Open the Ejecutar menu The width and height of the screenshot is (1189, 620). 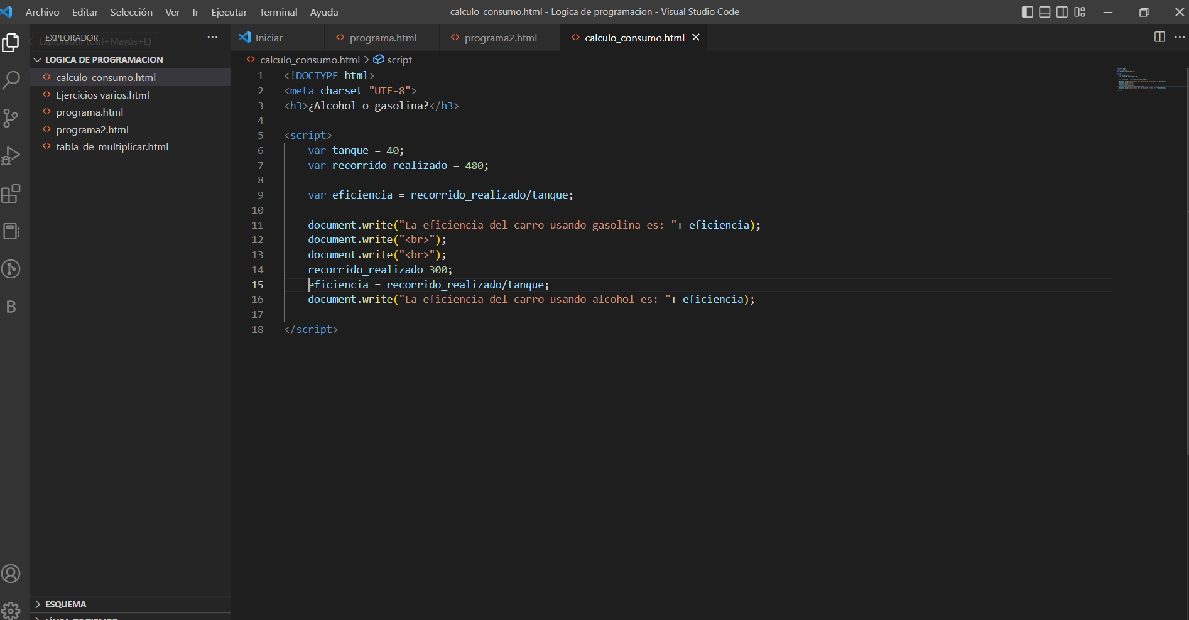point(229,12)
